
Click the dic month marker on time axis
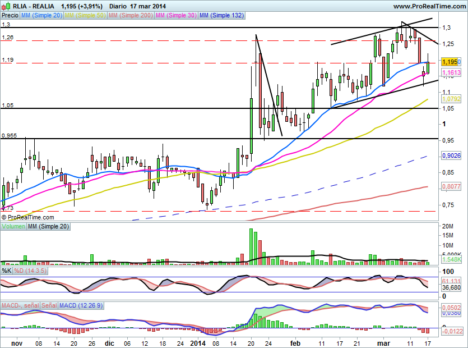[x=109, y=343]
